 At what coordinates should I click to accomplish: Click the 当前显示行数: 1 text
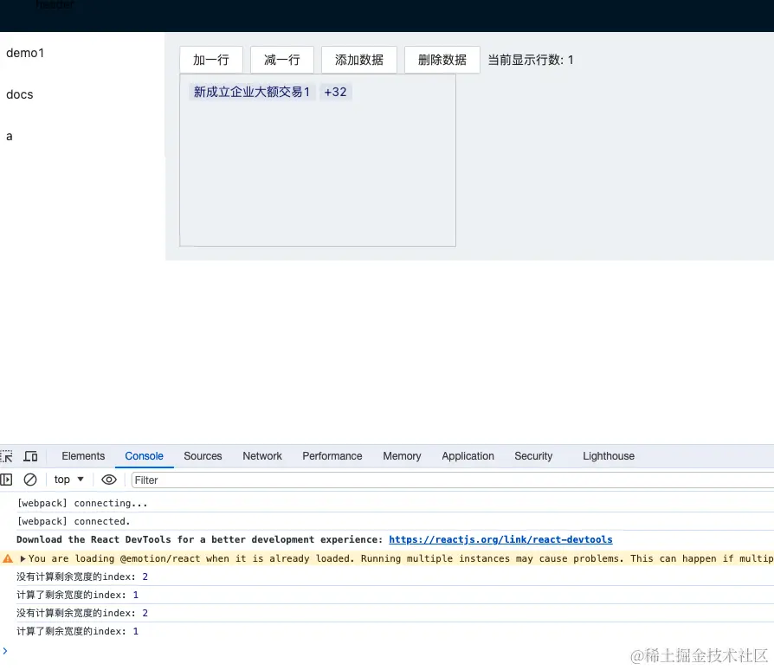tap(531, 61)
